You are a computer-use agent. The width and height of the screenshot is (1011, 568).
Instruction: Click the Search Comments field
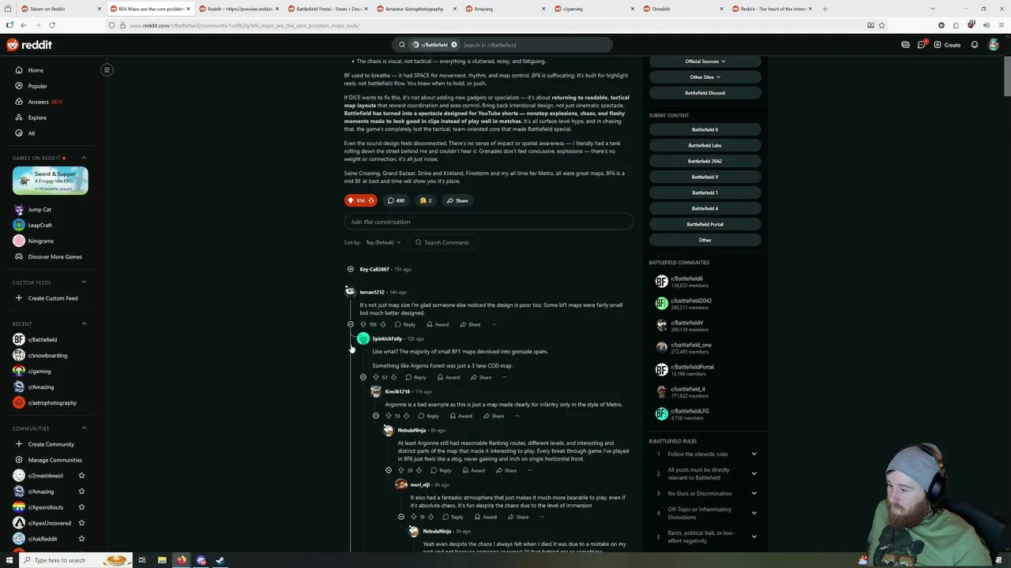[x=442, y=242]
